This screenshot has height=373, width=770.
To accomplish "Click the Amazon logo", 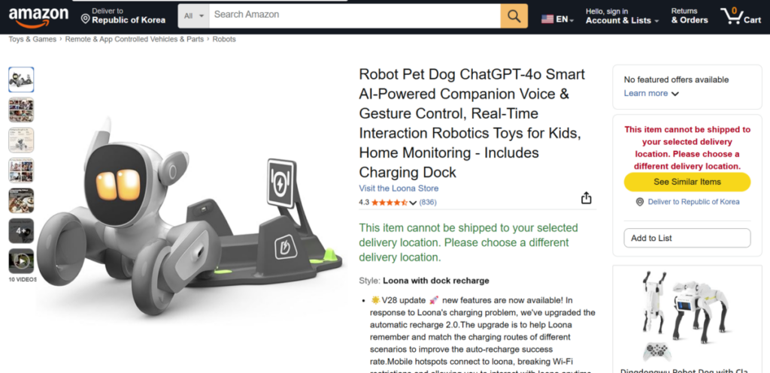I will point(39,15).
